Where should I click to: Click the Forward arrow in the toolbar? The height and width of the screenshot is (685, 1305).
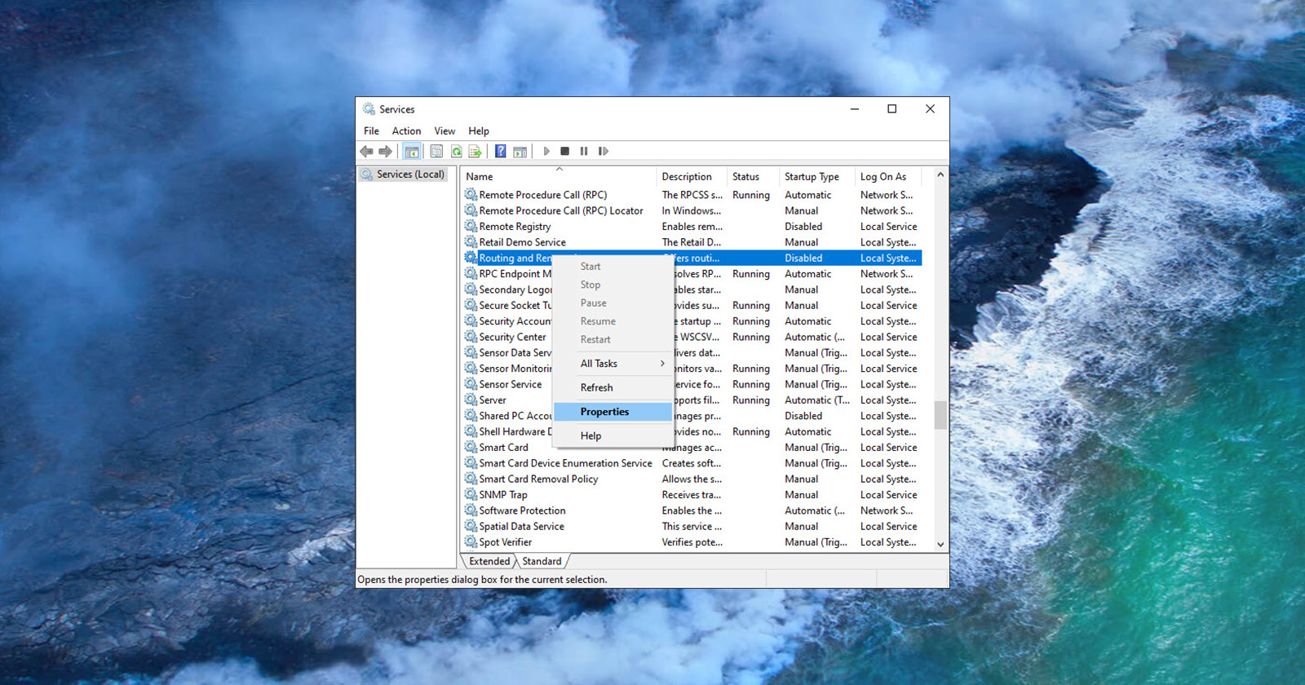pyautogui.click(x=386, y=152)
